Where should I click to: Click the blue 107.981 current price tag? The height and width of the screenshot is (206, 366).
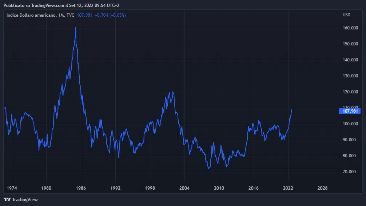pos(349,111)
